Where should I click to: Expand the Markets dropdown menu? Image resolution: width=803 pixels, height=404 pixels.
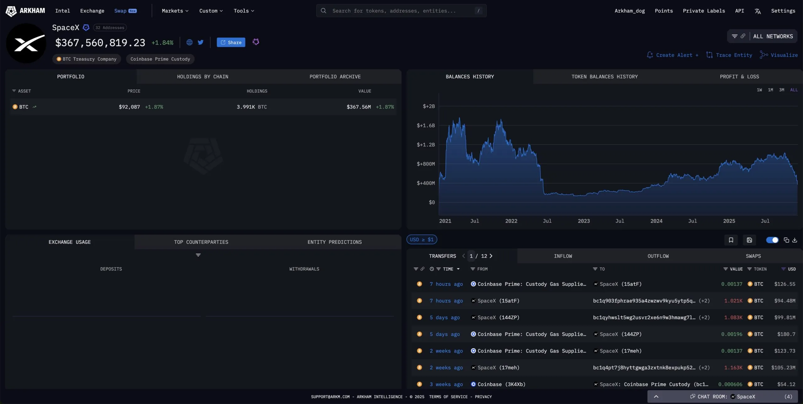click(175, 11)
